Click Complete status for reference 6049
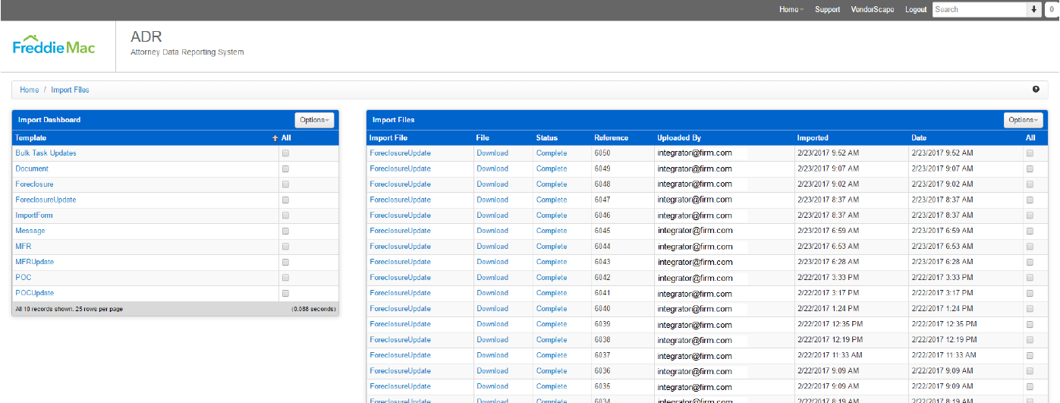Screen dimensions: 1060x403 click(552, 168)
